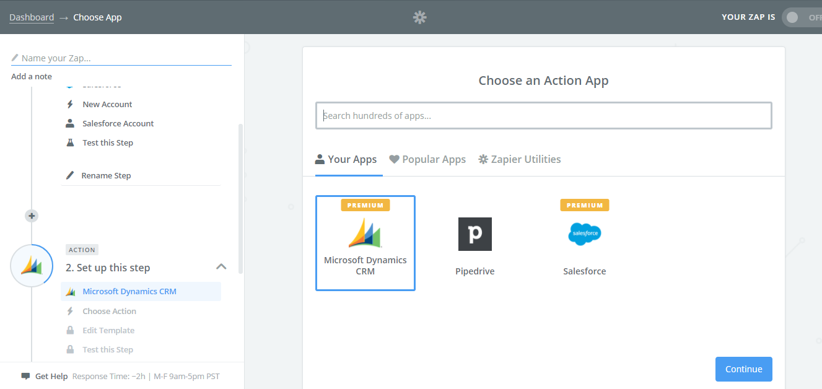Go back to the Dashboard link
This screenshot has width=822, height=389.
pyautogui.click(x=32, y=17)
